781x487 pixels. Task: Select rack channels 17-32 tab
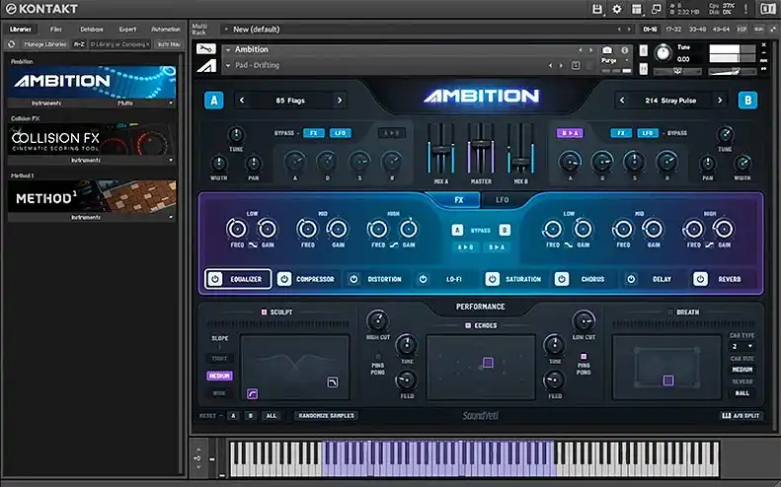point(673,30)
